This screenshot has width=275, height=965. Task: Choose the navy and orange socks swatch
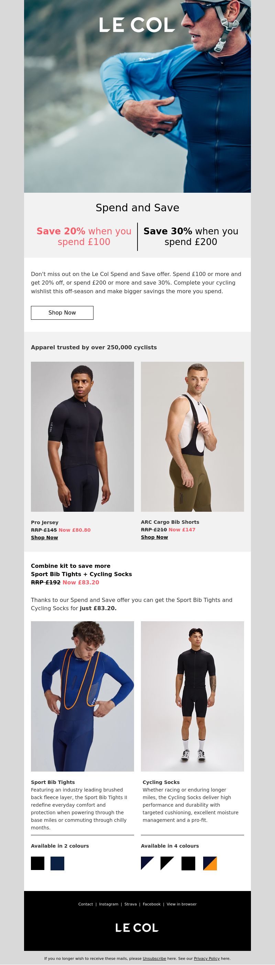click(210, 863)
